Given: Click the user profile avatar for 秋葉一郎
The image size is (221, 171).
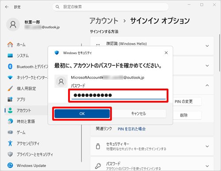Looking at the screenshot, I should [13, 25].
